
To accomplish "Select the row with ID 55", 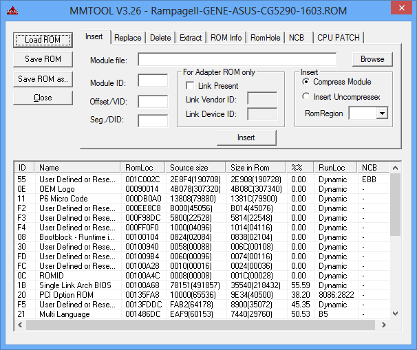I will pos(202,179).
